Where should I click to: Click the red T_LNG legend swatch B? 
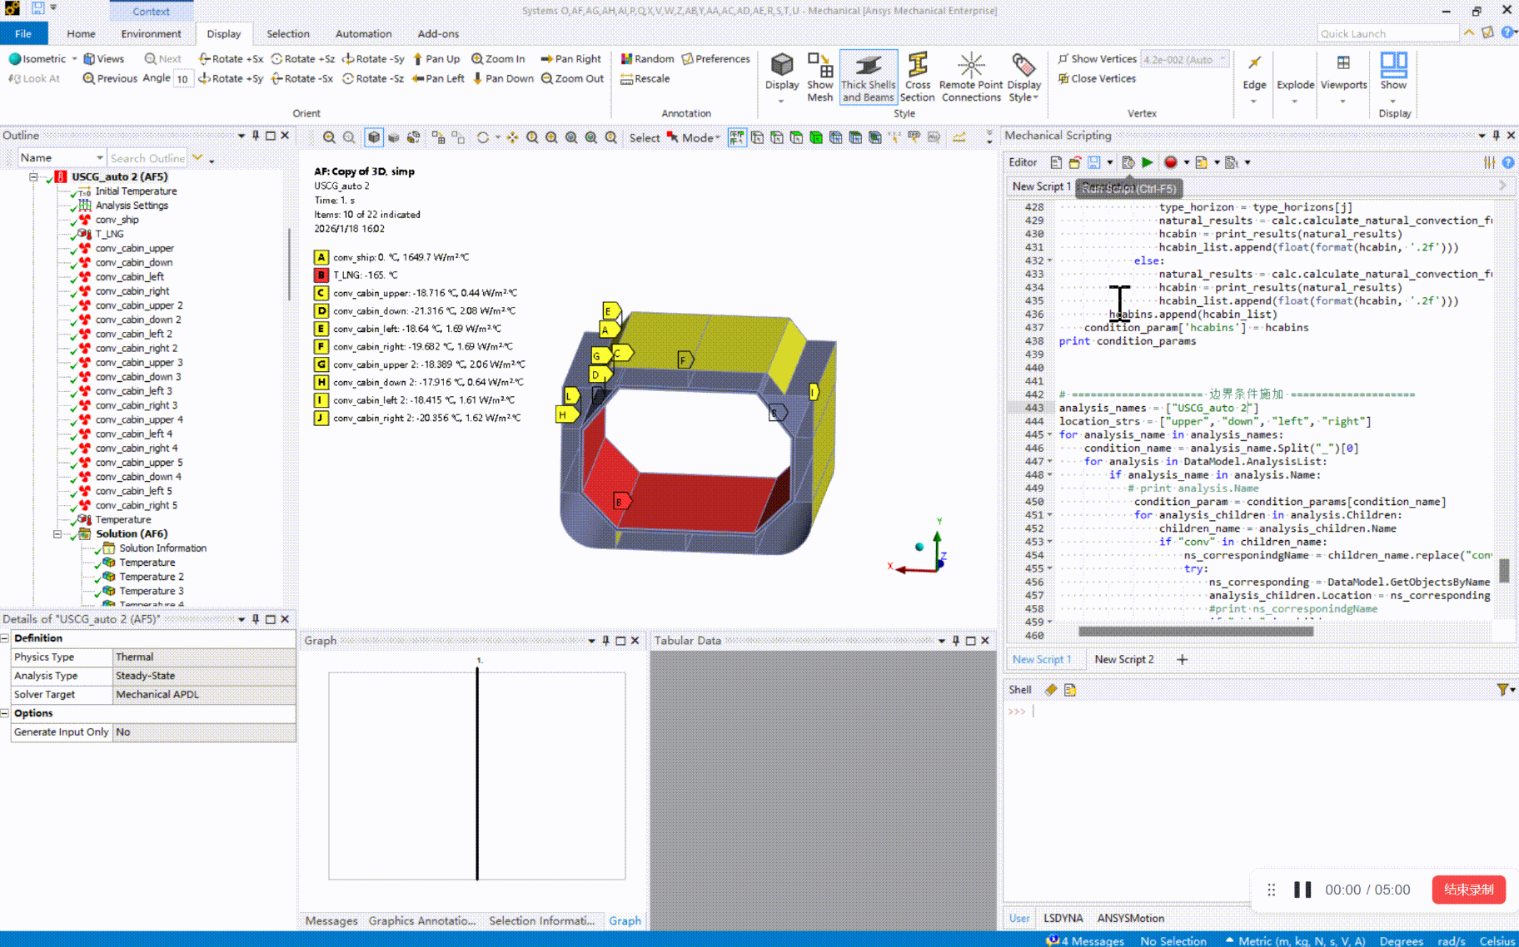coord(321,275)
